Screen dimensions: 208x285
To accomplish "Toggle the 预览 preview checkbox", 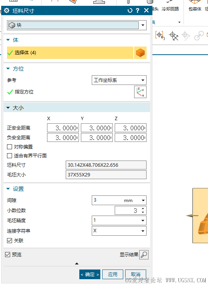I will pos(8,254).
